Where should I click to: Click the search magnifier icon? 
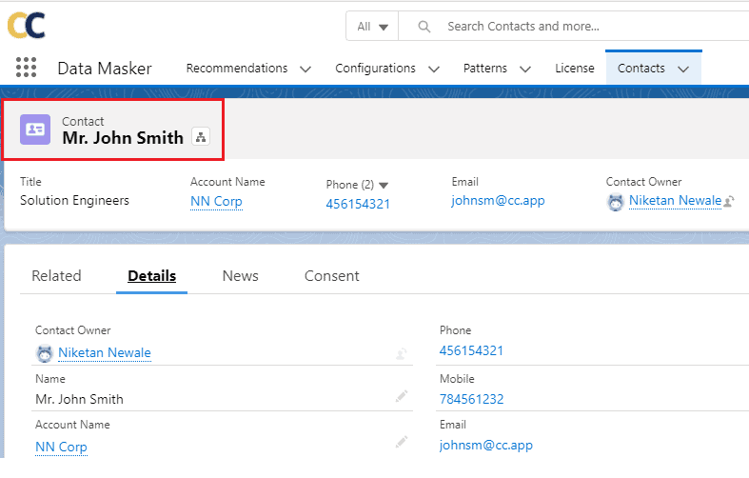424,27
